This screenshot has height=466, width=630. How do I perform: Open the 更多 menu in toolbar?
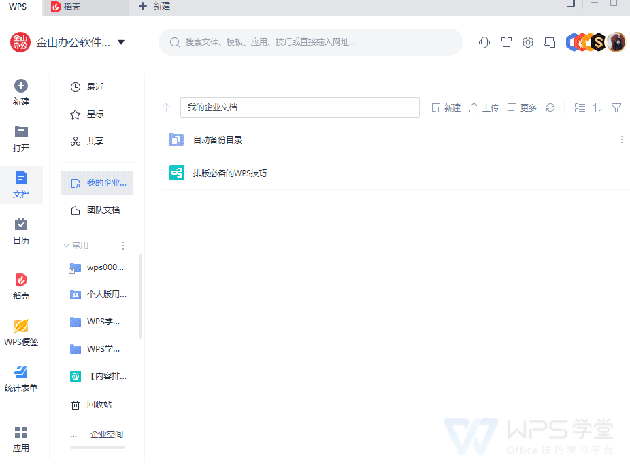click(522, 107)
